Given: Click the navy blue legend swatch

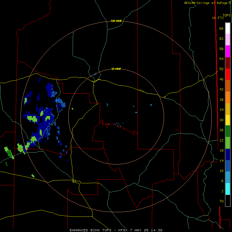Looking at the screenshot, I should click(x=228, y=154).
